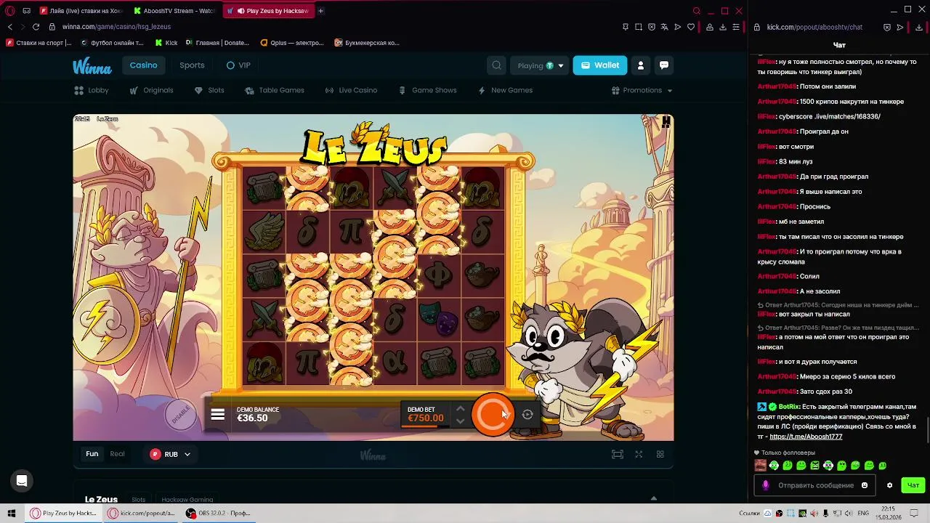Open the VIP section

coord(238,65)
